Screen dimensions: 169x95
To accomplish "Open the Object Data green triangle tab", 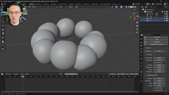I will (142, 78).
